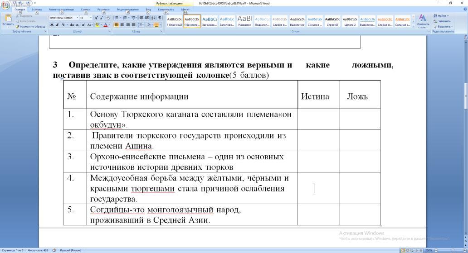468x253 pixels.
Task: Align the paragraph to the right
Action: (128, 25)
